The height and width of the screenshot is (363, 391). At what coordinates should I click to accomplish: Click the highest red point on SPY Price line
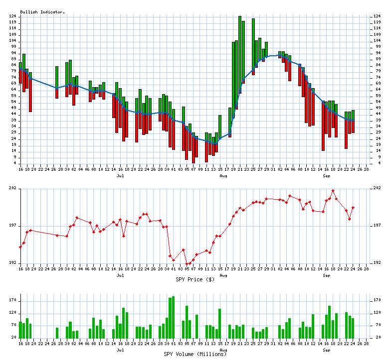pyautogui.click(x=333, y=191)
